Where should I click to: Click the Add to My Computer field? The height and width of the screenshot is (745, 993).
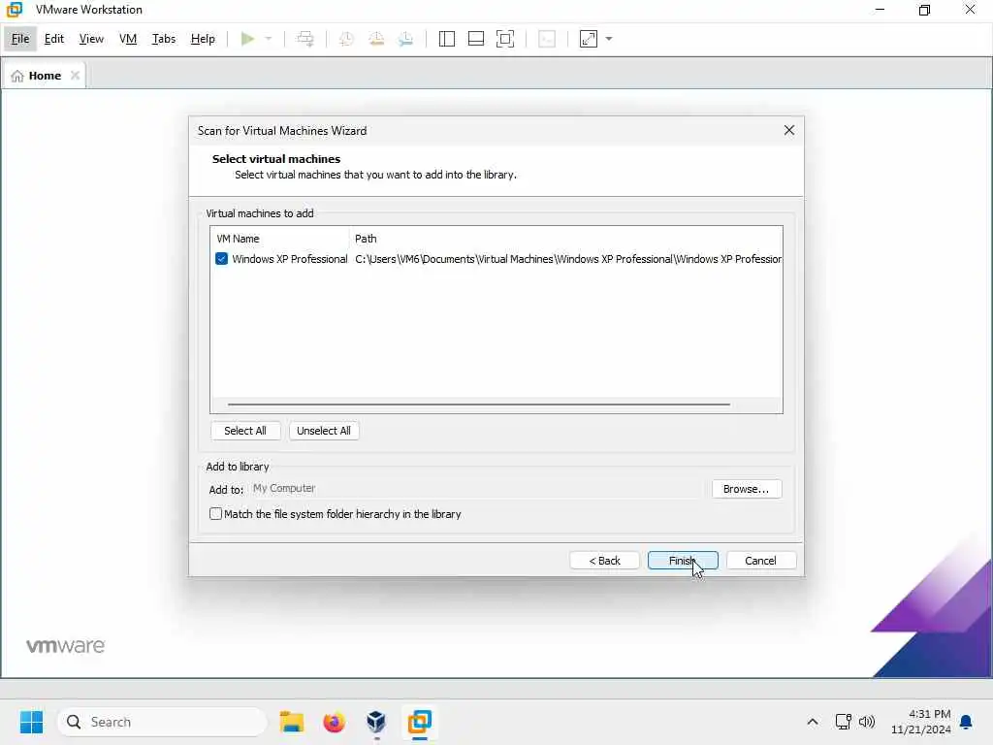(x=475, y=489)
